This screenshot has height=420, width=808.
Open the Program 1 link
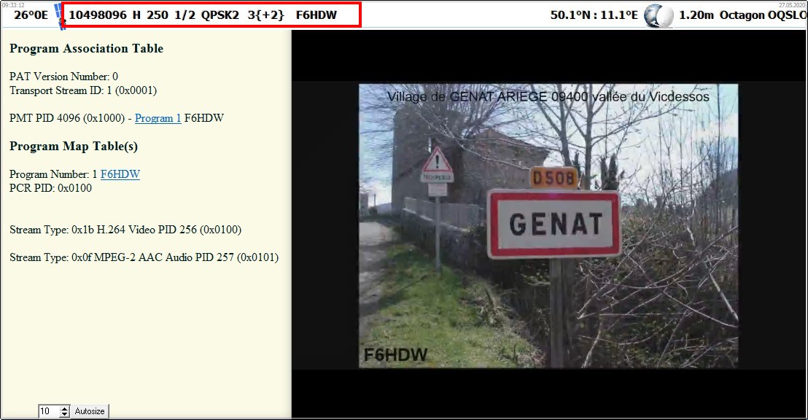158,118
